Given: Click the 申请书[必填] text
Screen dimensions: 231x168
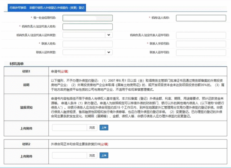Looking at the screenshot, I should tap(60, 72).
